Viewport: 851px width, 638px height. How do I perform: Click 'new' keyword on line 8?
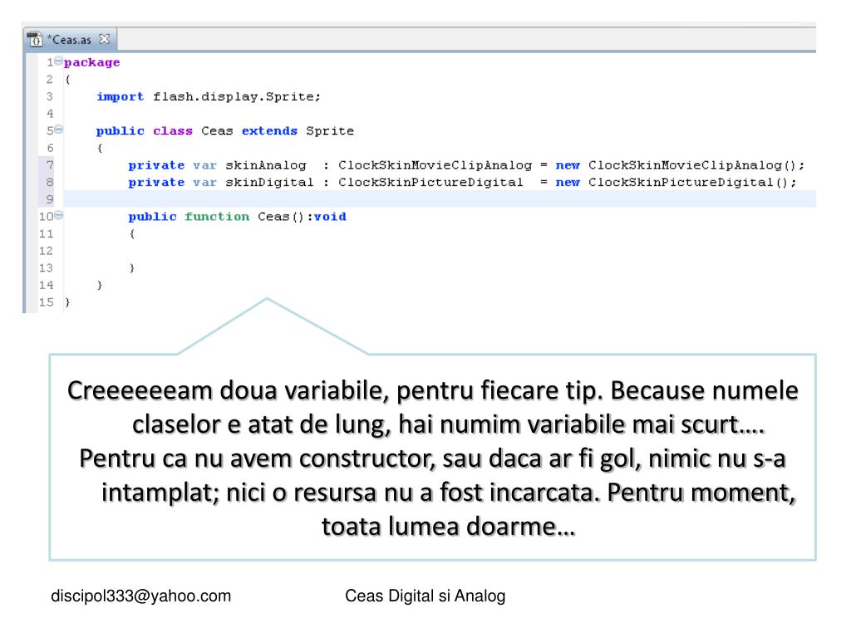click(568, 182)
